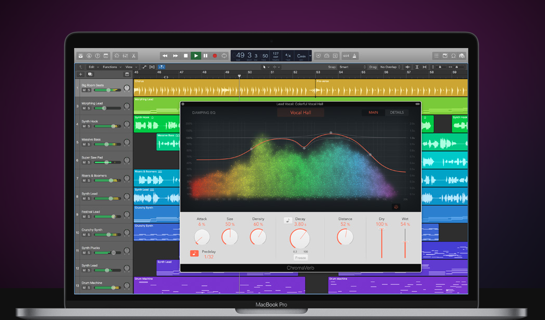The width and height of the screenshot is (545, 320).
Task: Open the Inspector info icon
Action: coord(89,55)
